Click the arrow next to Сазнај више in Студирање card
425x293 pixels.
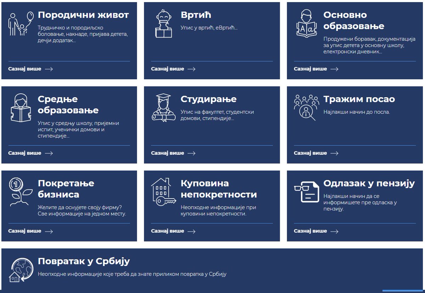pos(191,153)
